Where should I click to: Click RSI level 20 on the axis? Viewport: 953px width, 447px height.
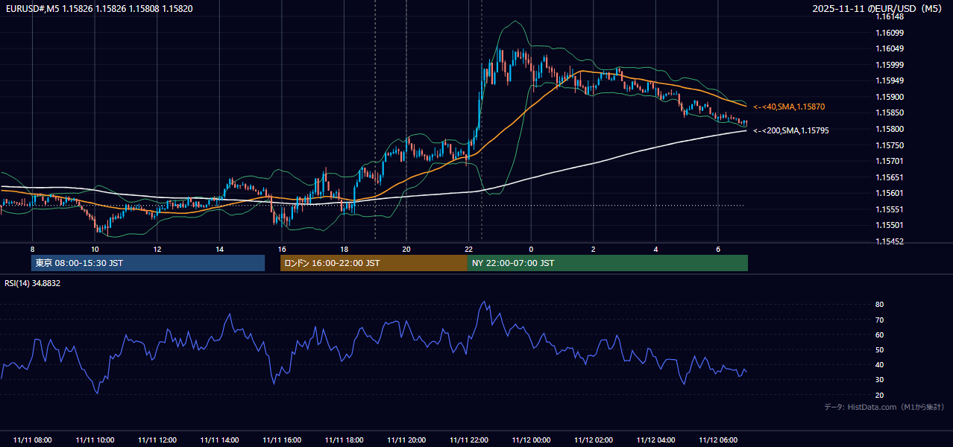tap(880, 395)
